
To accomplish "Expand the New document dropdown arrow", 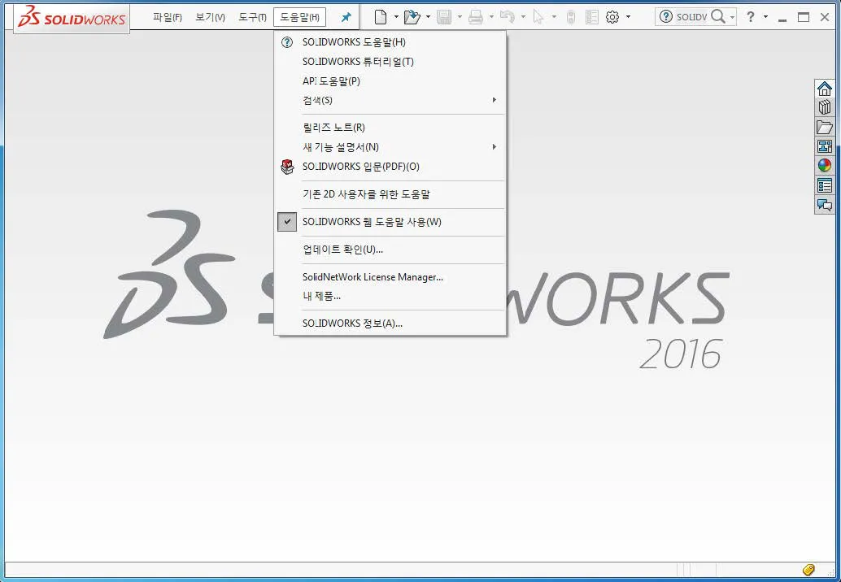I will pos(396,17).
